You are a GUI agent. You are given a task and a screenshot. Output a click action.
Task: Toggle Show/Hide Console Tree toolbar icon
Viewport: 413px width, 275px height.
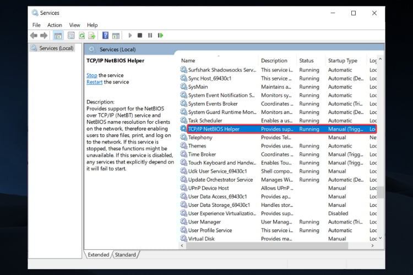[58, 36]
